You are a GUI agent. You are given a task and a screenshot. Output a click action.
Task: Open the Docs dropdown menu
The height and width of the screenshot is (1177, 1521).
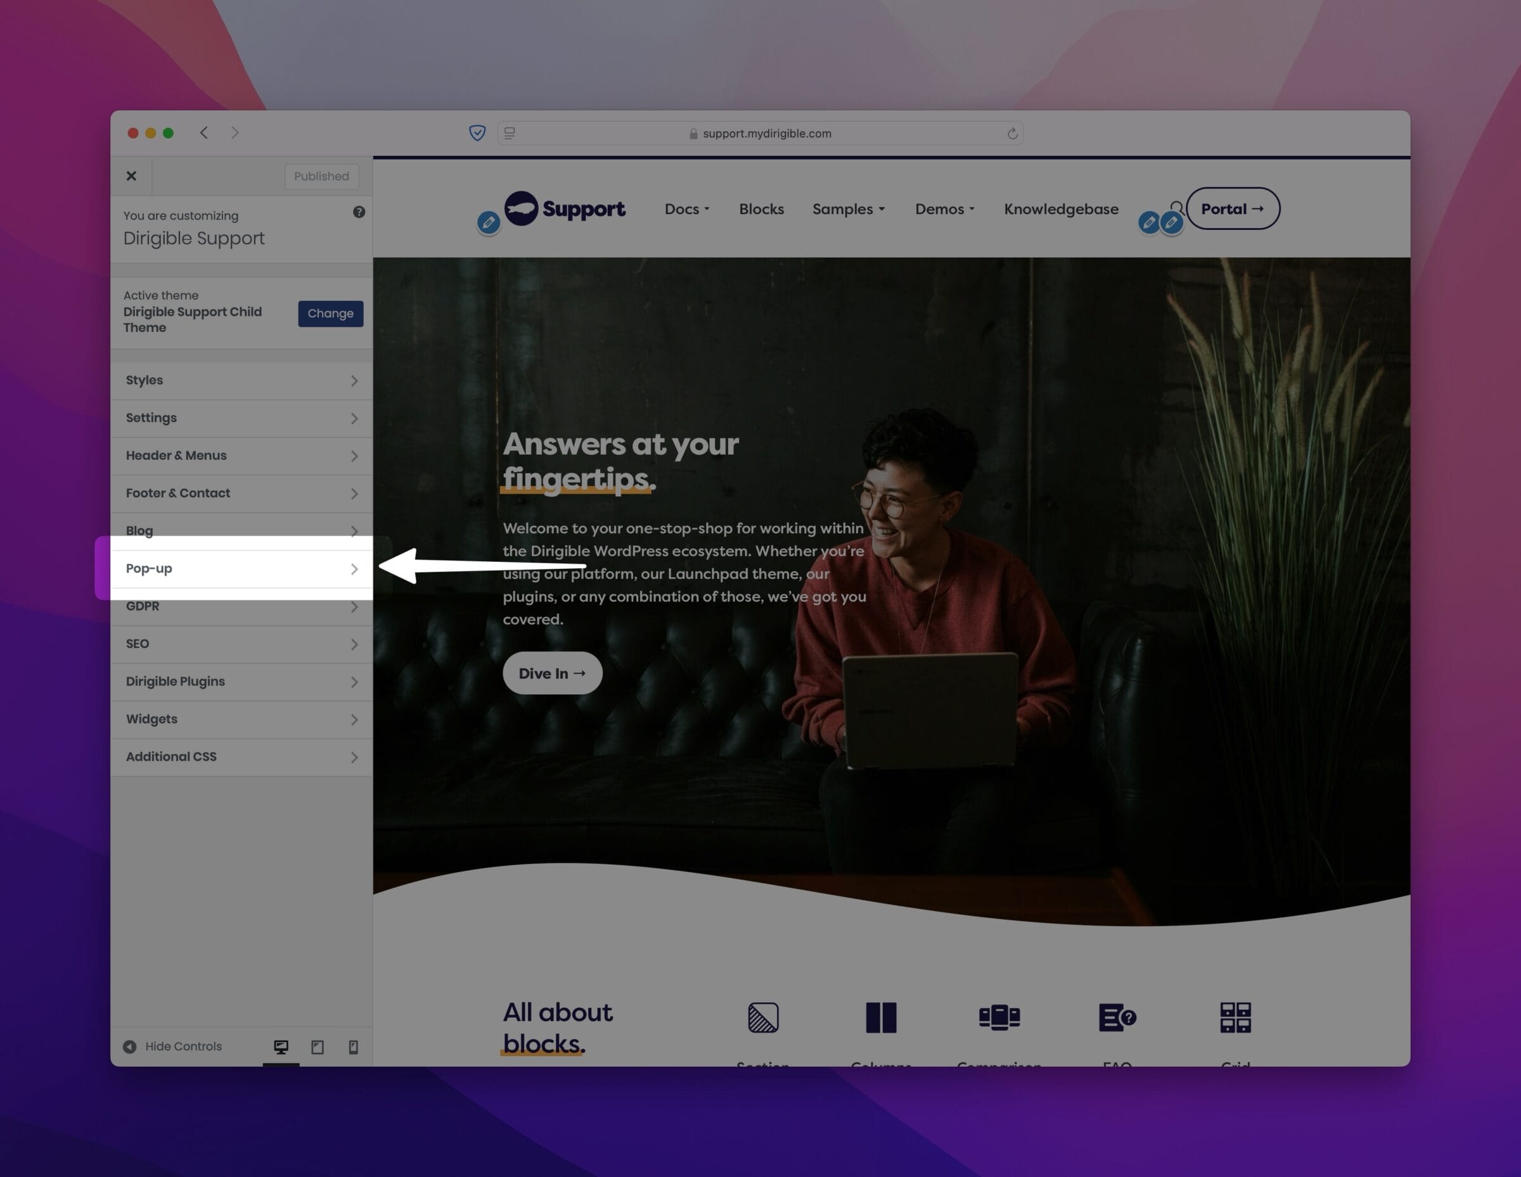click(688, 209)
